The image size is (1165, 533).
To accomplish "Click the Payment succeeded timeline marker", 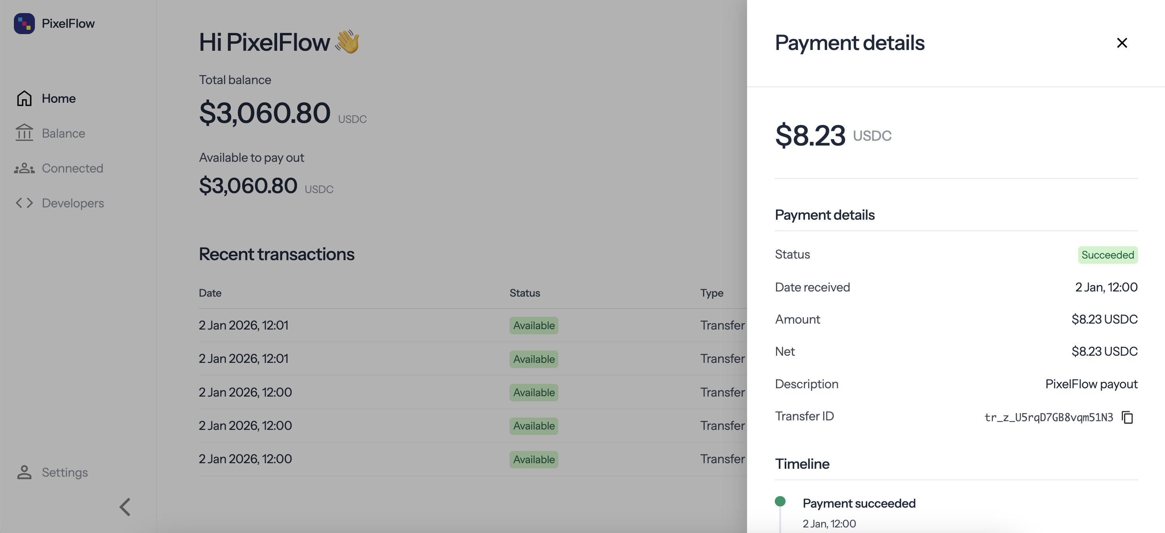I will click(780, 501).
